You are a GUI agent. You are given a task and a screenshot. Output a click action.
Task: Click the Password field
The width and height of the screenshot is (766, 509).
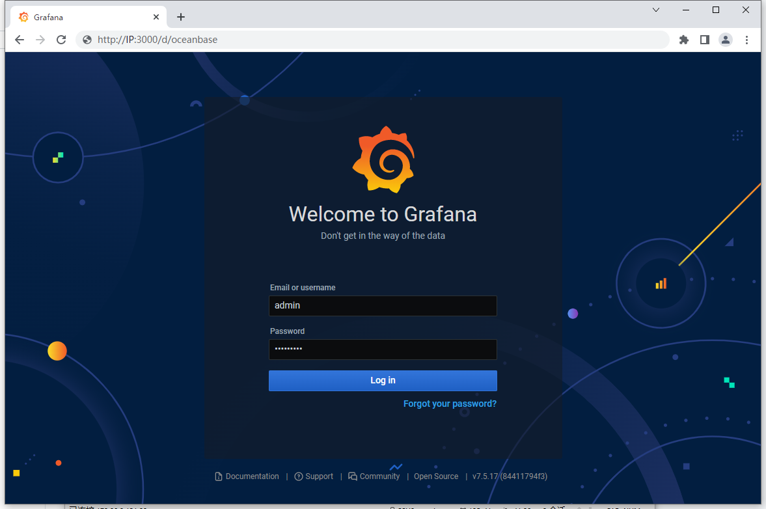pos(383,350)
